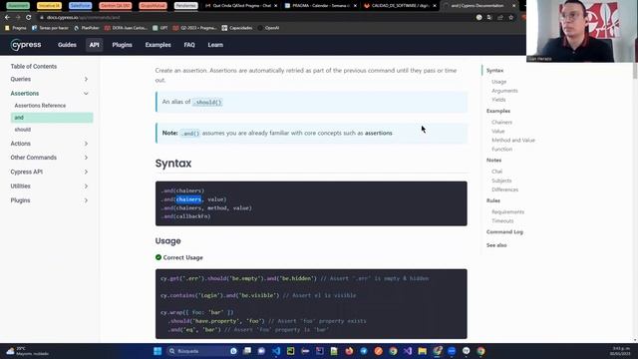The image size is (638, 359).
Task: Bookmark this page with the star icon
Action: point(511,18)
